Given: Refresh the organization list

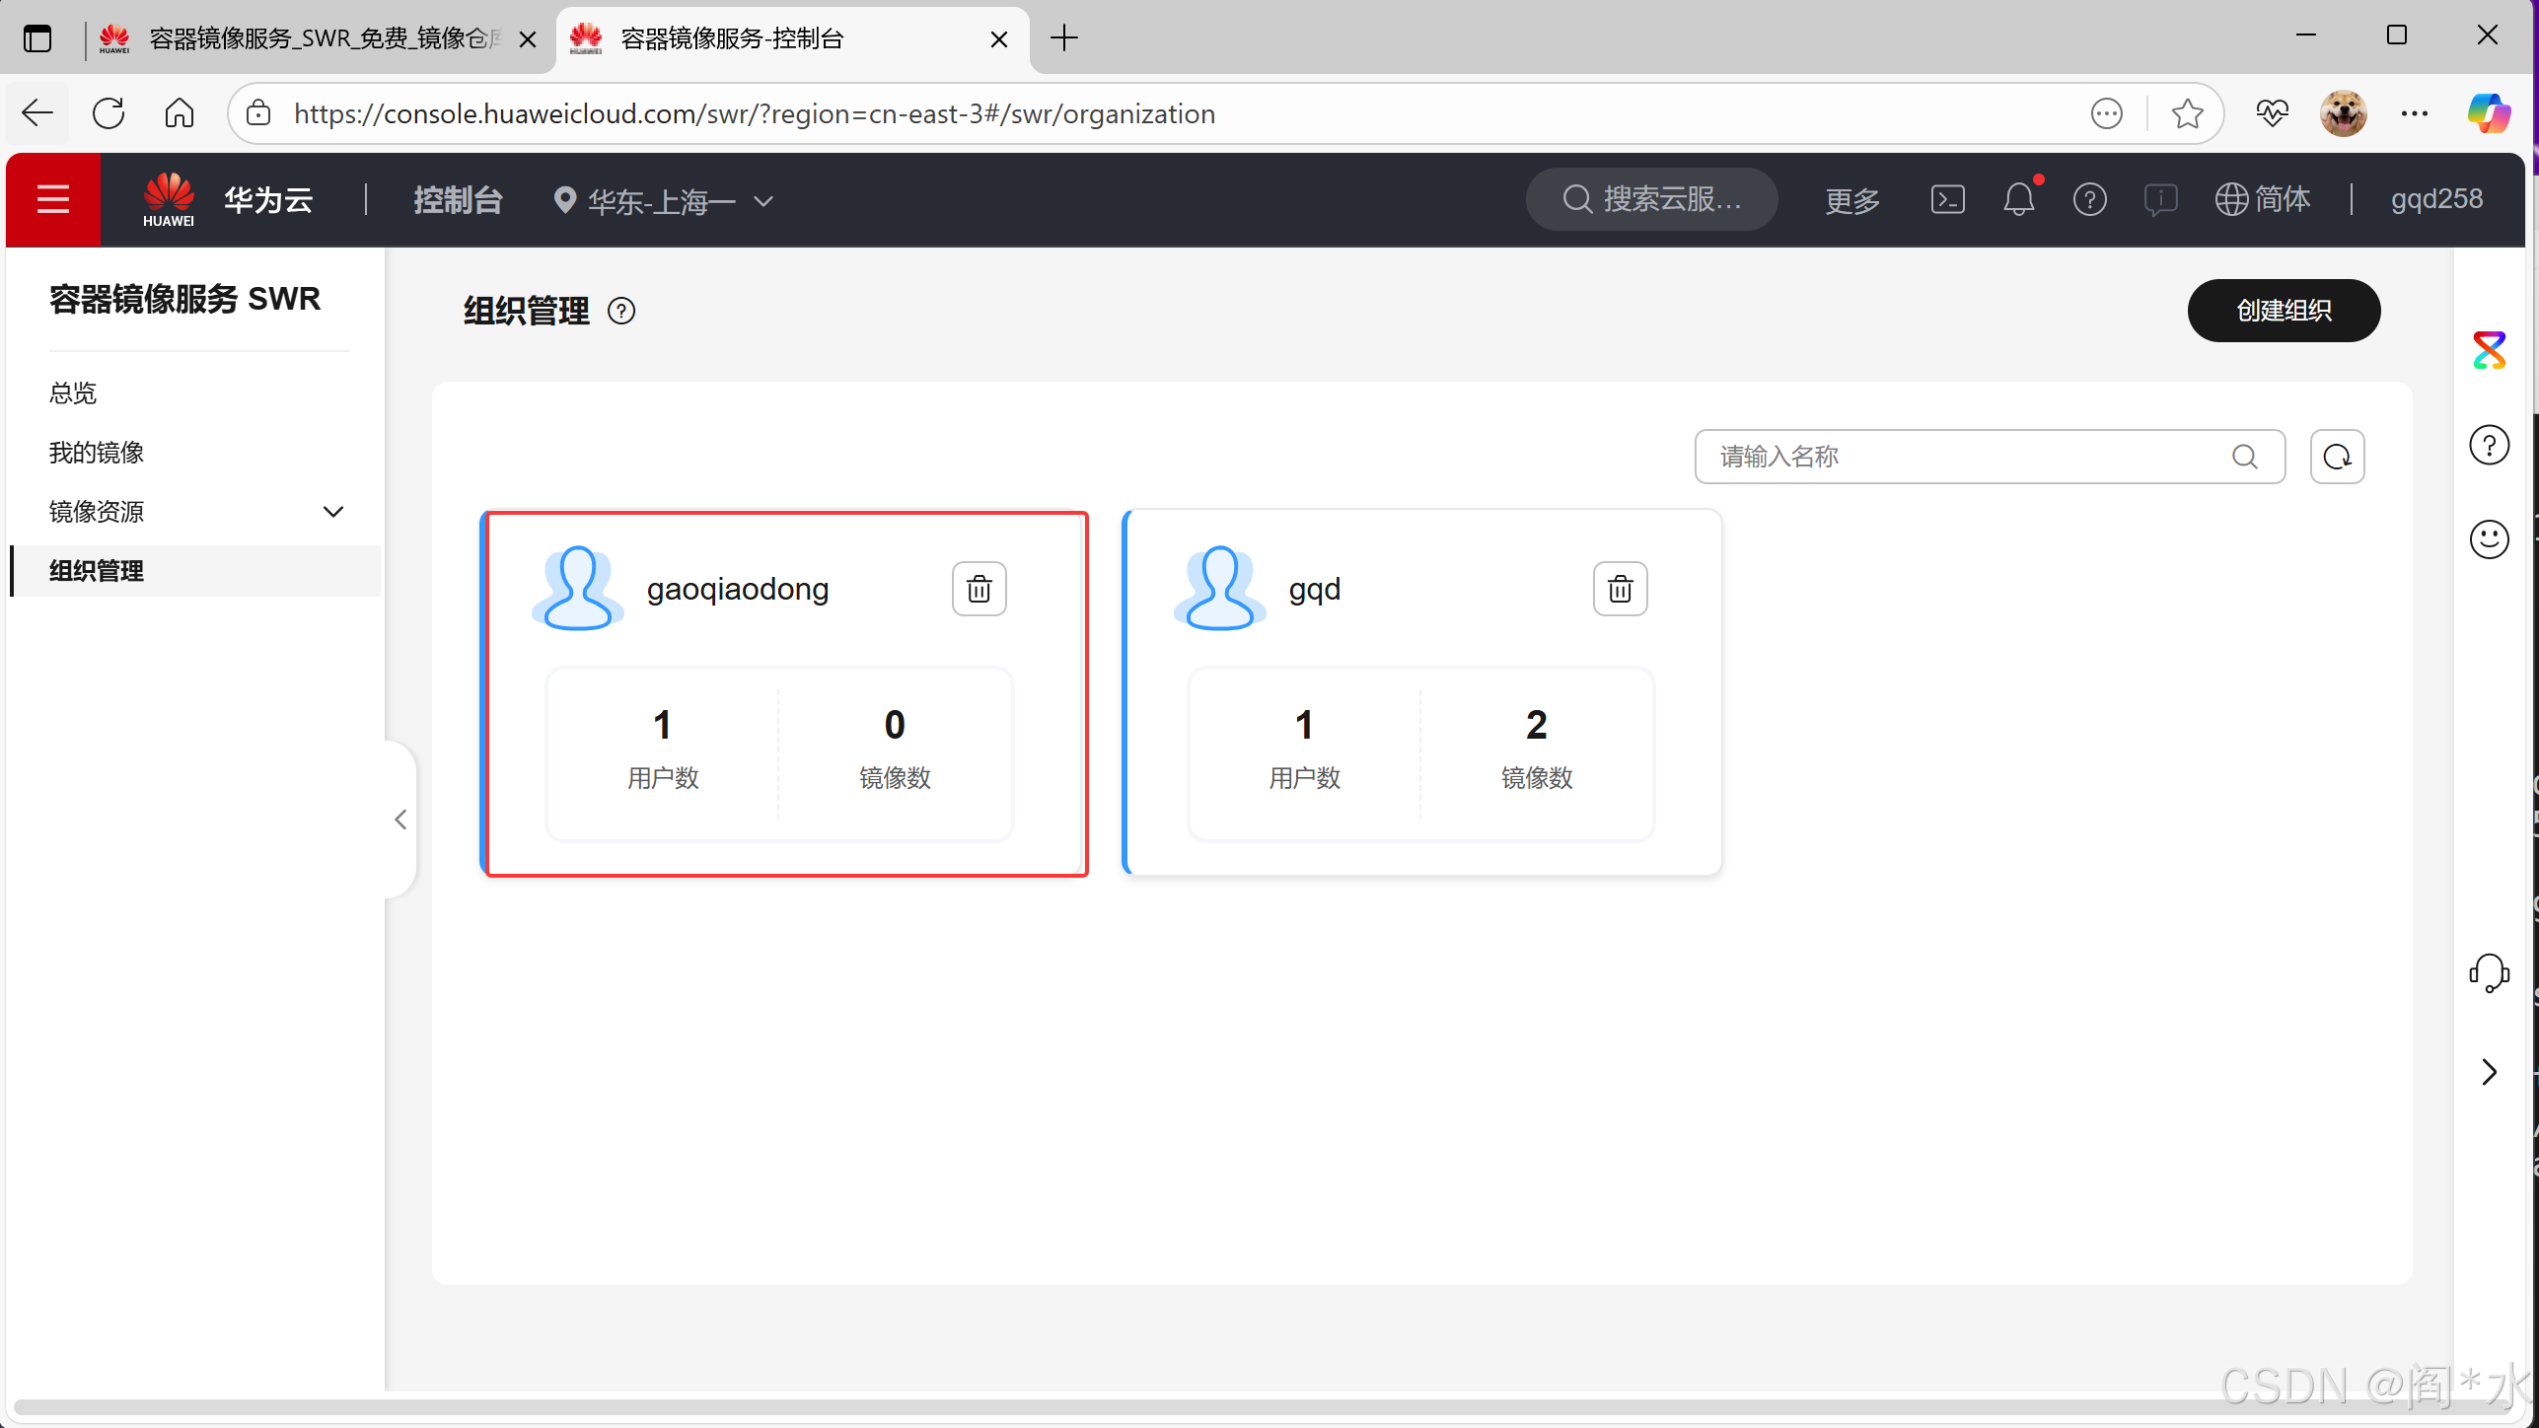Looking at the screenshot, I should pyautogui.click(x=2337, y=457).
